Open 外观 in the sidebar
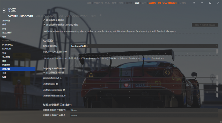This screenshot has height=123, width=222. coord(4,25)
